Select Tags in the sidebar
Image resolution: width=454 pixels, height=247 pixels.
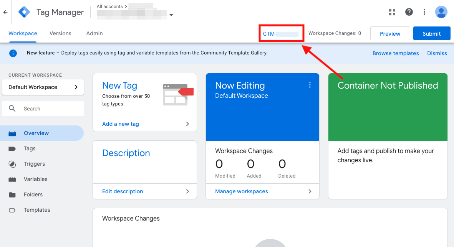(42, 148)
